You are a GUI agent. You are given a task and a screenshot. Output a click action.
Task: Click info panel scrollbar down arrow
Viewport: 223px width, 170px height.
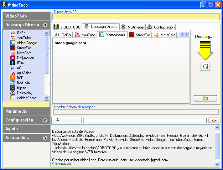(x=217, y=164)
